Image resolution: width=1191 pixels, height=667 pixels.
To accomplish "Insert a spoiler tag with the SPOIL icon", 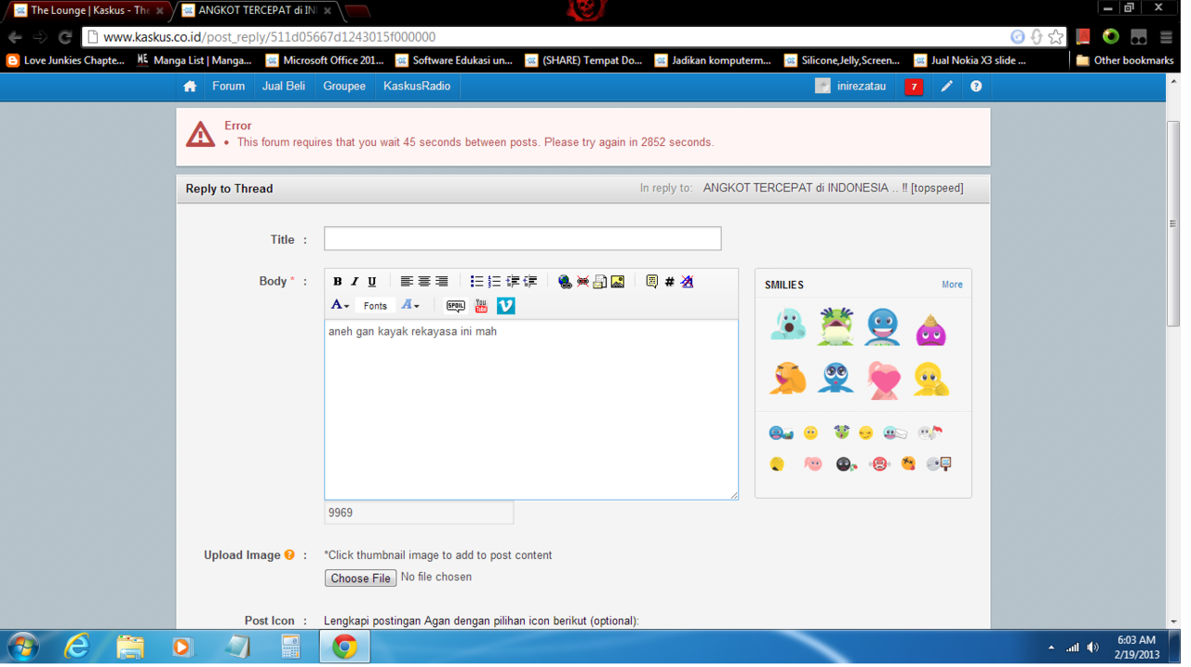I will (x=455, y=306).
